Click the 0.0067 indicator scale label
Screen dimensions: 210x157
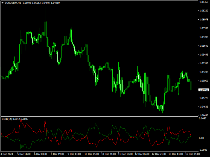coord(203,119)
